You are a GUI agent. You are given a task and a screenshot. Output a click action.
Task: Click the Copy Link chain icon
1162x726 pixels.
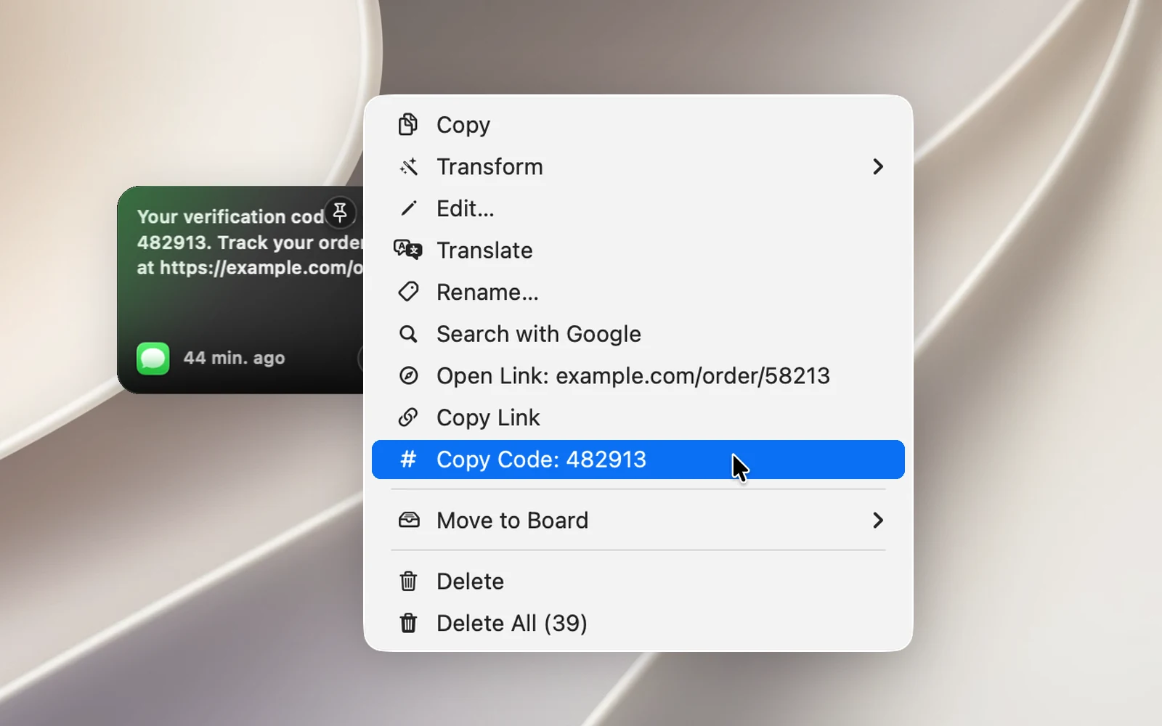[x=408, y=417]
